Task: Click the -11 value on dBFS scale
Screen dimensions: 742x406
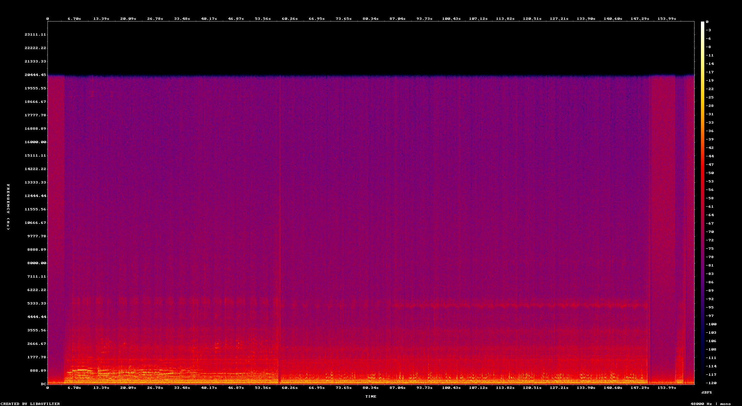Action: pyautogui.click(x=710, y=55)
